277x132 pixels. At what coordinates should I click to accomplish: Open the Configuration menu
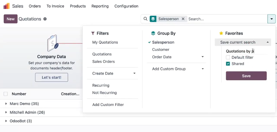(x=126, y=6)
